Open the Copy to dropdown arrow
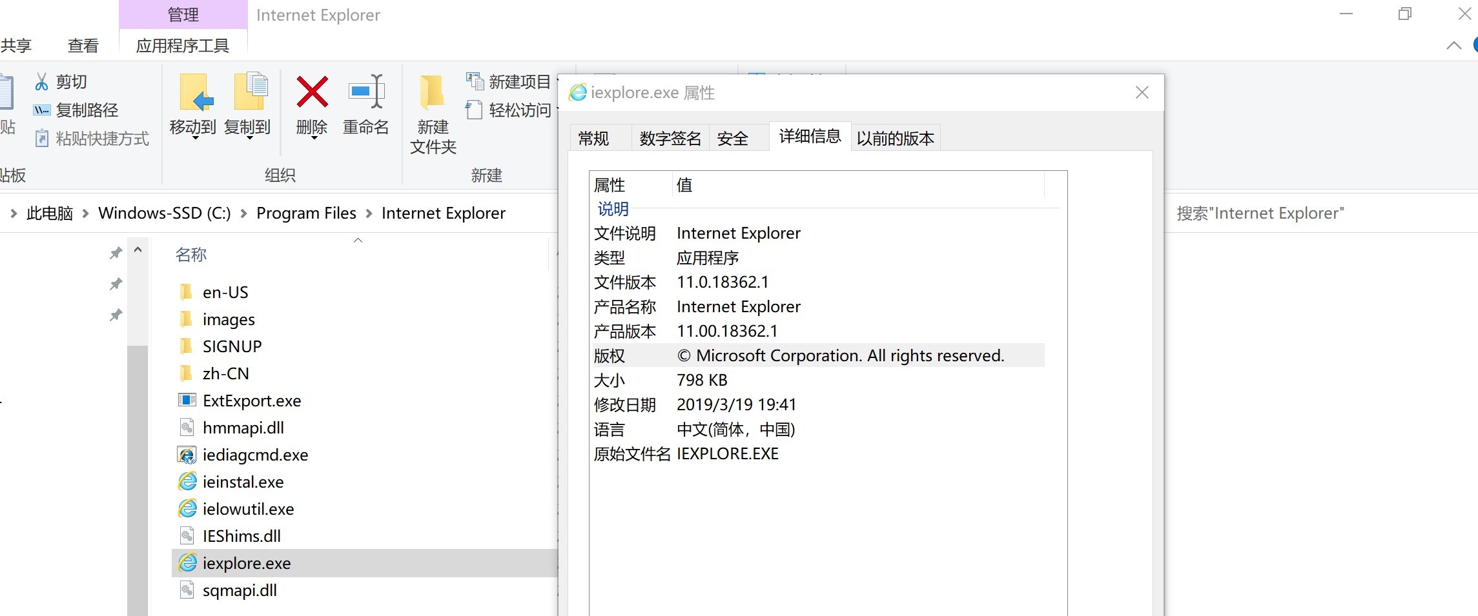The height and width of the screenshot is (616, 1478). click(249, 139)
